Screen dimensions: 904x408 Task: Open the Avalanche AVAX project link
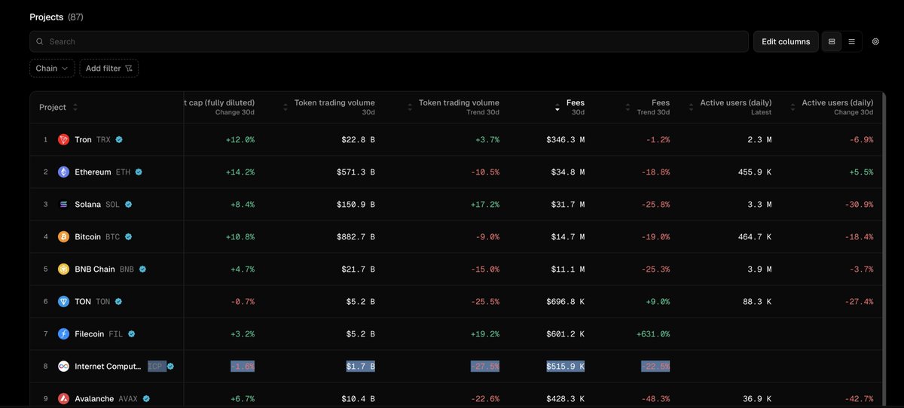tap(106, 398)
